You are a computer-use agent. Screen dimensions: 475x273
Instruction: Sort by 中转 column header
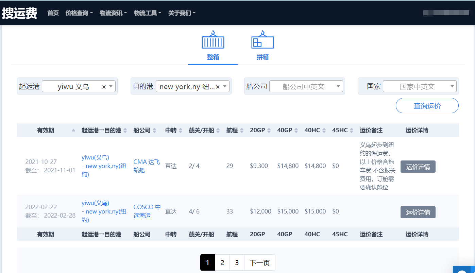tap(174, 130)
